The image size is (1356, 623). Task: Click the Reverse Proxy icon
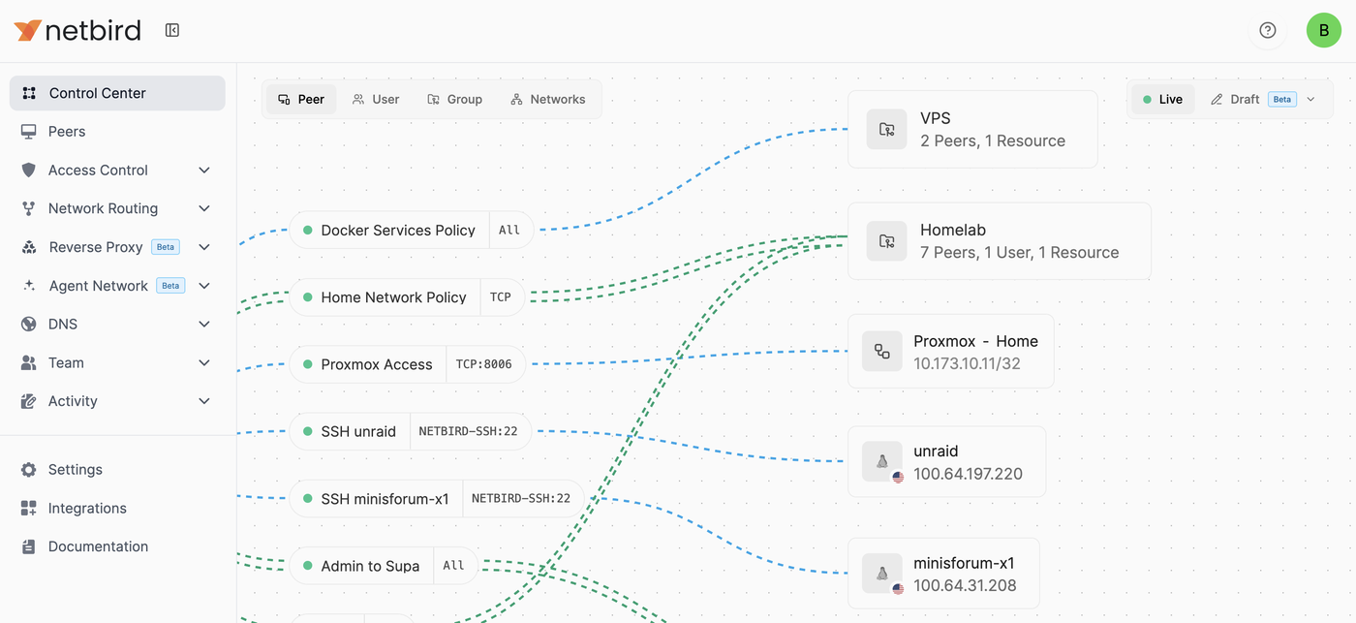click(29, 247)
